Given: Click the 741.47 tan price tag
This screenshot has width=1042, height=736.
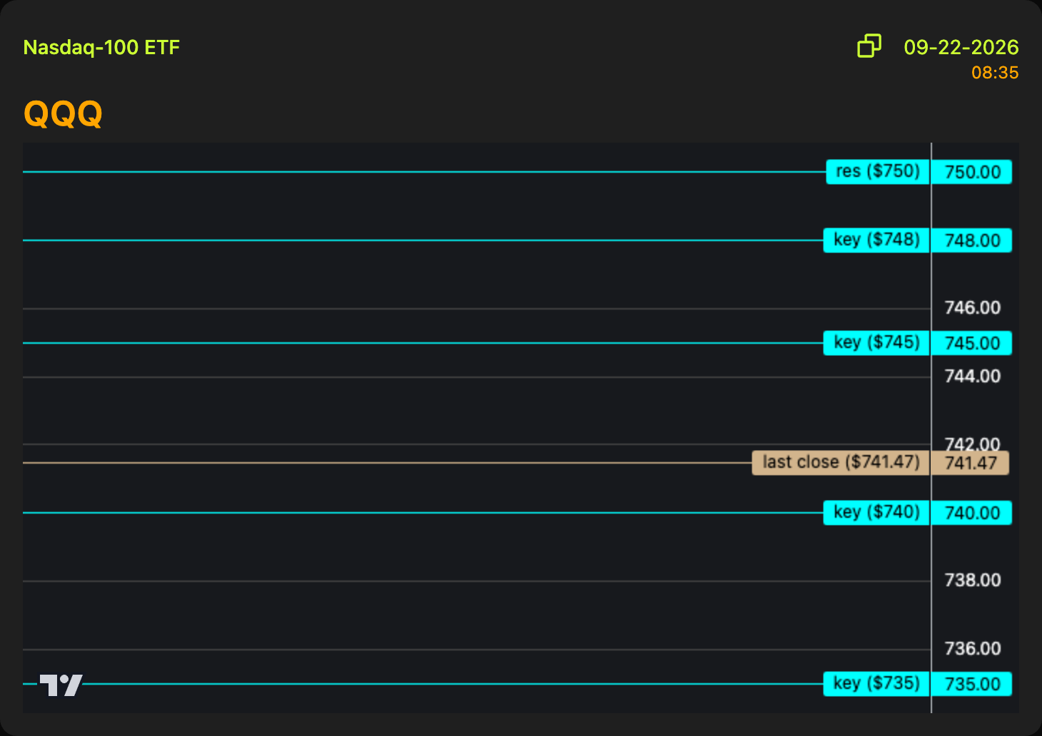Looking at the screenshot, I should click(x=971, y=463).
